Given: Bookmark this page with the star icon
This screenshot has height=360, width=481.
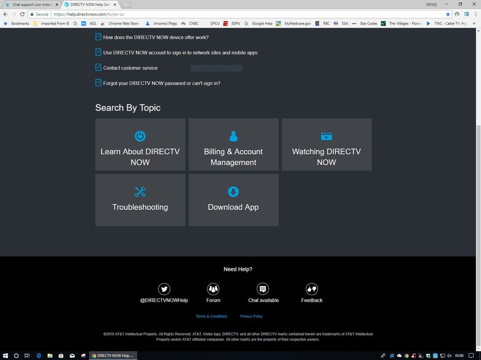Looking at the screenshot, I should 448,14.
